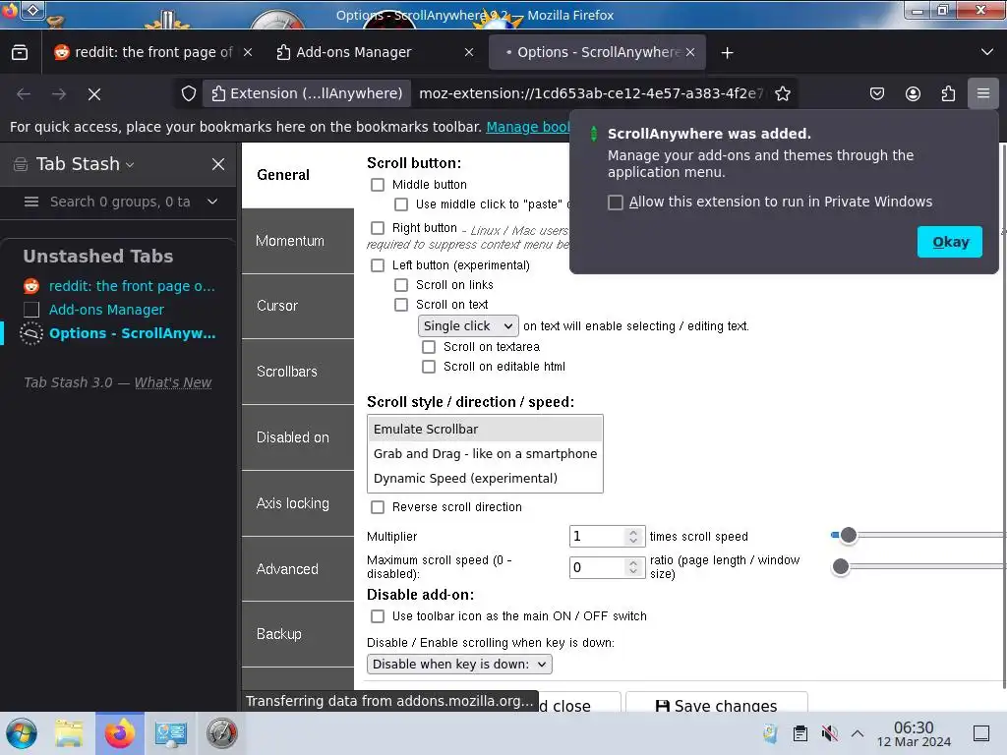Viewport: 1007px width, 755px height.
Task: Expand the list all tabs chevron
Action: pyautogui.click(x=987, y=52)
